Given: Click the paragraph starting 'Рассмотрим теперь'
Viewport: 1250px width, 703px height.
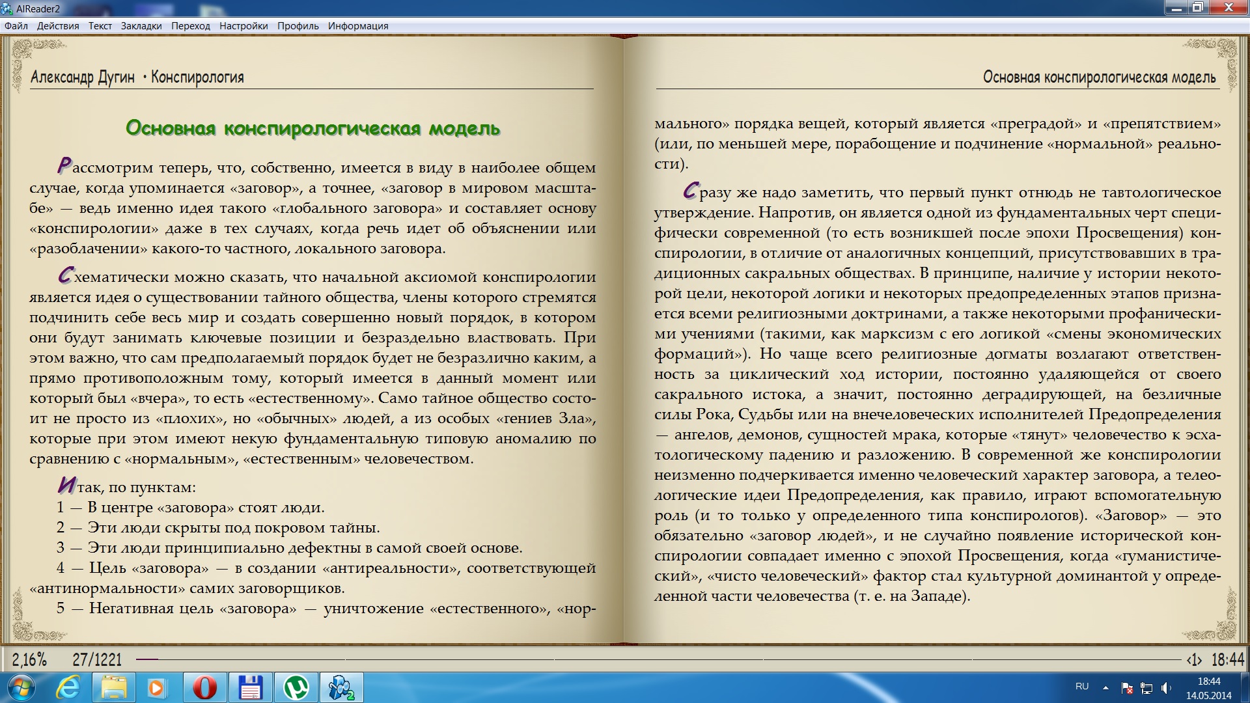Looking at the screenshot, I should pos(312,208).
